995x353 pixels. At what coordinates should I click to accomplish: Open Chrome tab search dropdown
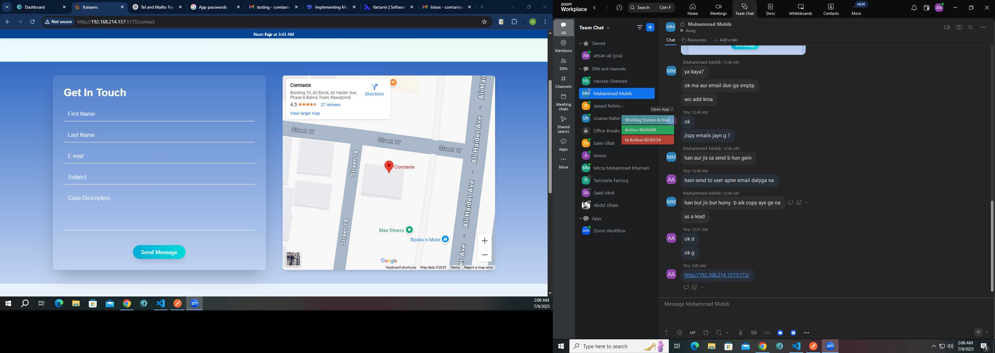tap(7, 7)
